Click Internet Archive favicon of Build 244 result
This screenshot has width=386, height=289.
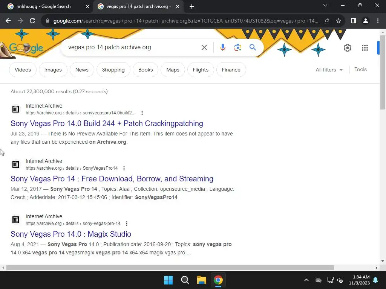tap(16, 109)
